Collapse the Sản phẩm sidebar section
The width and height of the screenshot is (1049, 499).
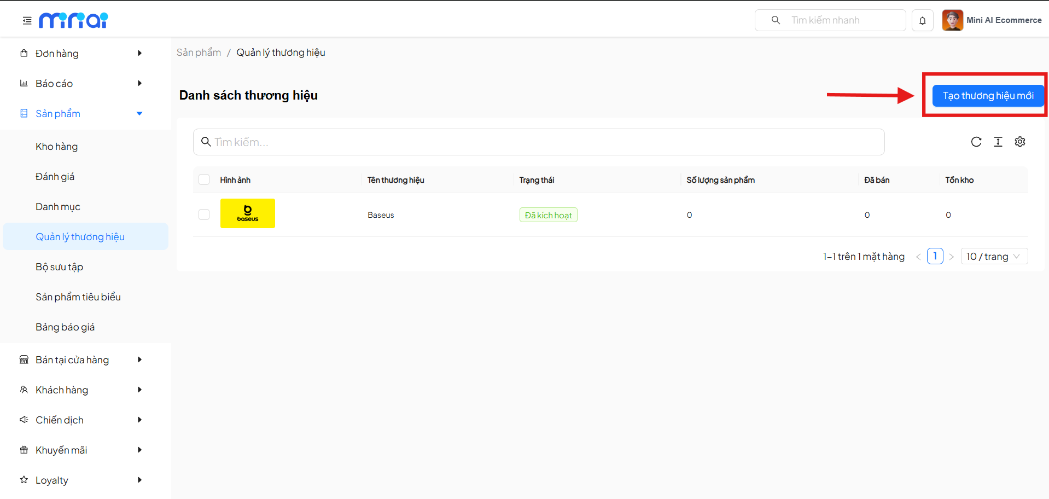tap(82, 114)
